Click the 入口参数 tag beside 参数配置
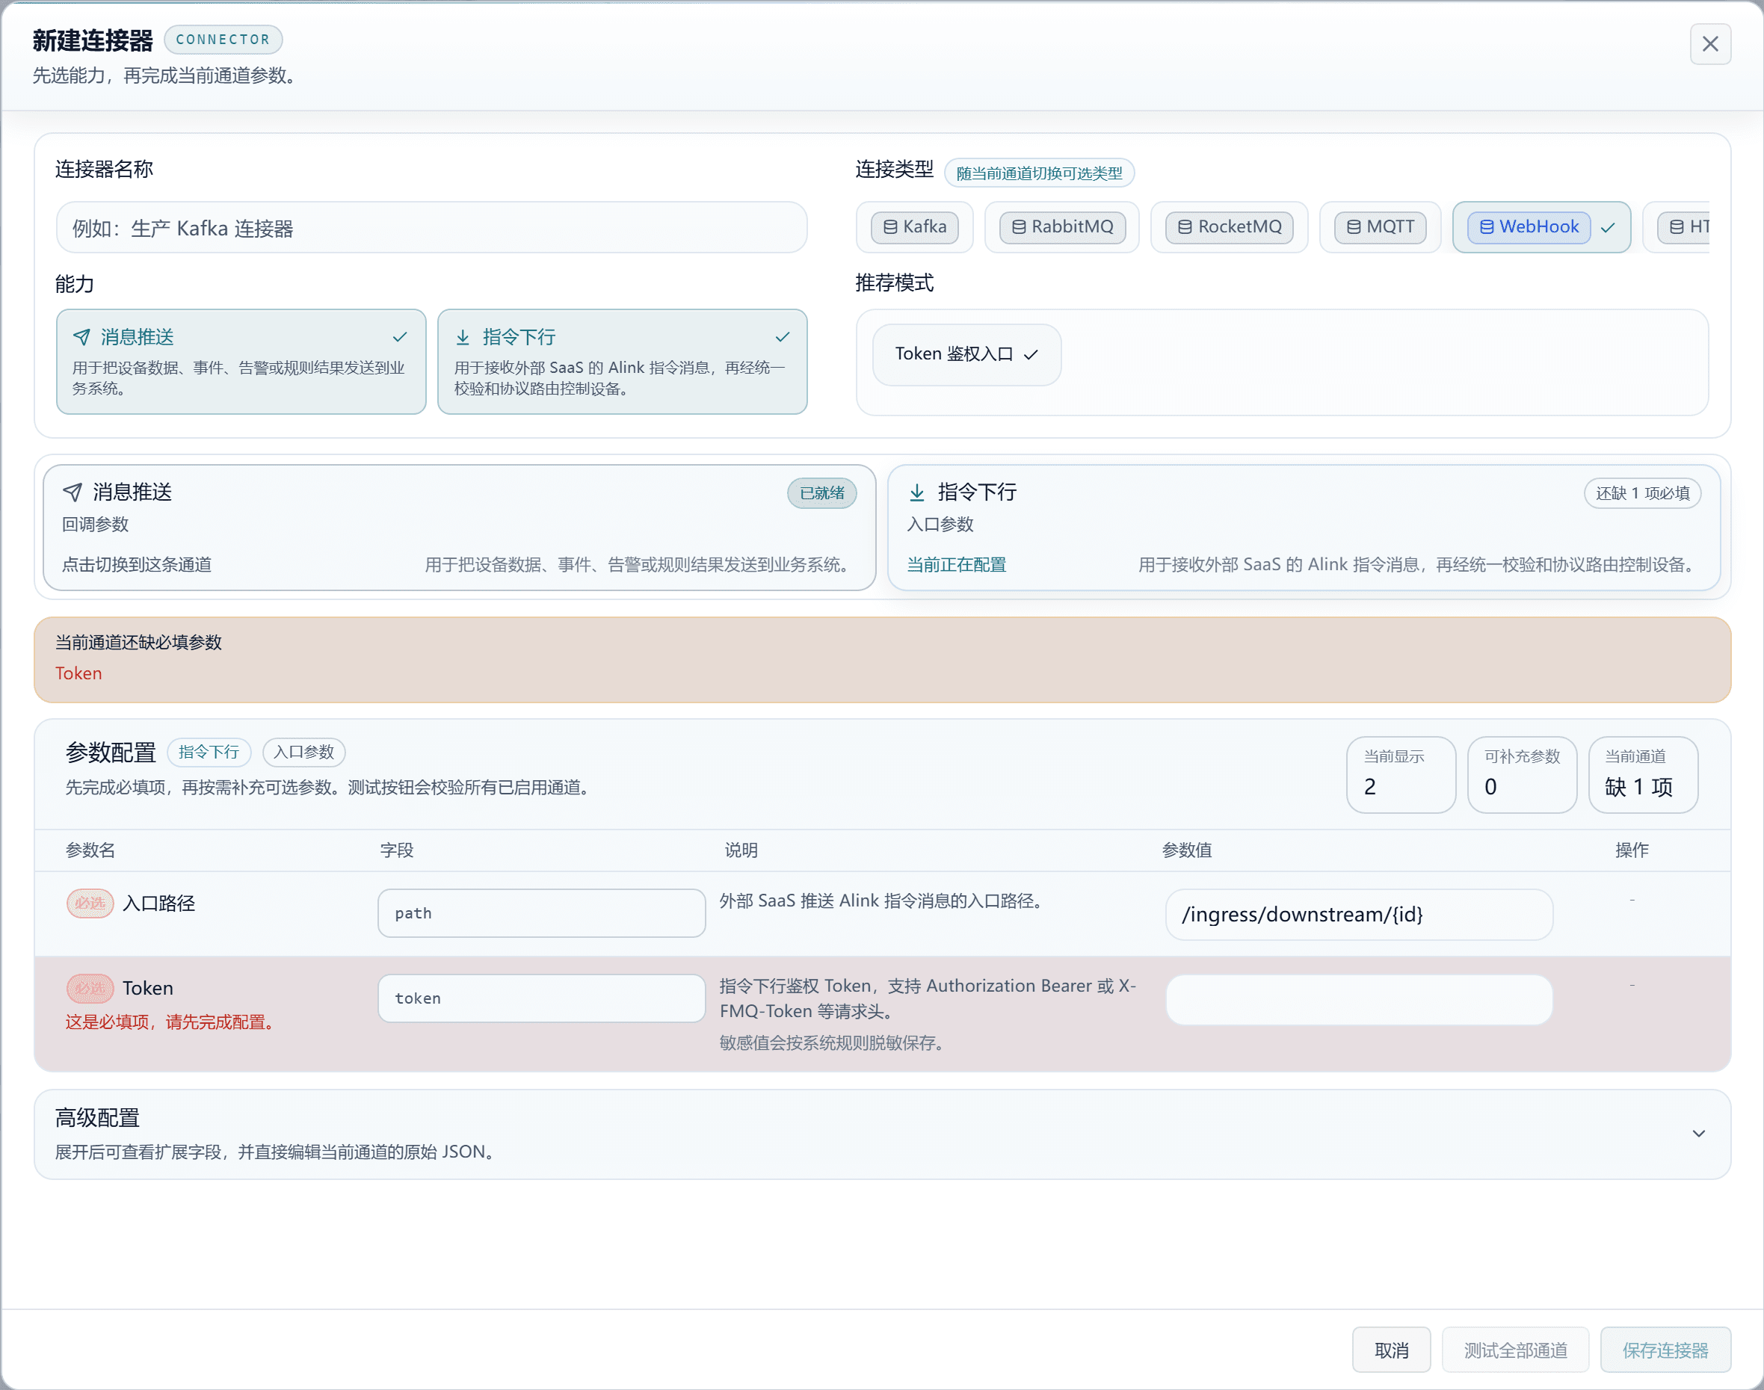The height and width of the screenshot is (1390, 1764). click(x=303, y=752)
